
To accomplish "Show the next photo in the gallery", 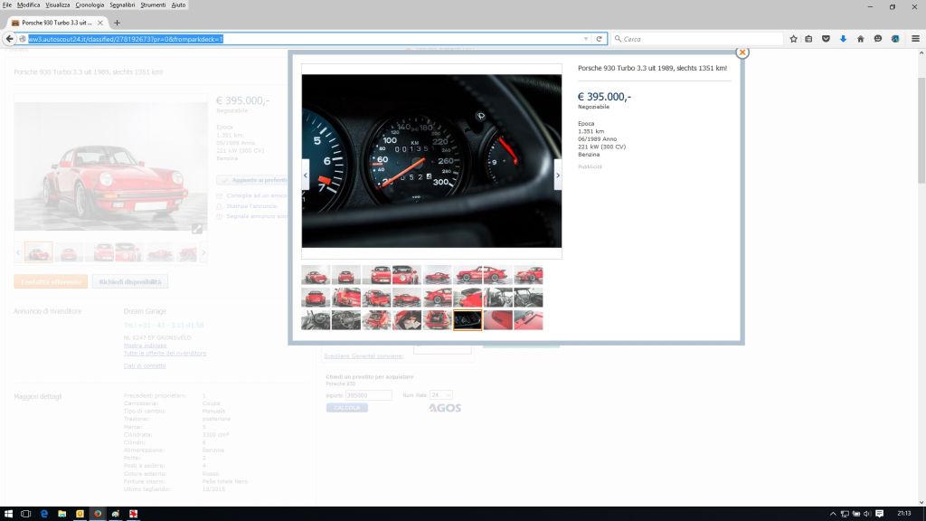I will pos(557,175).
